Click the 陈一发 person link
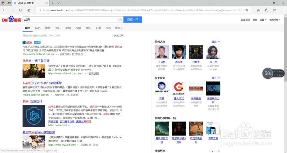The height and width of the screenshot is (153, 287). click(x=213, y=62)
